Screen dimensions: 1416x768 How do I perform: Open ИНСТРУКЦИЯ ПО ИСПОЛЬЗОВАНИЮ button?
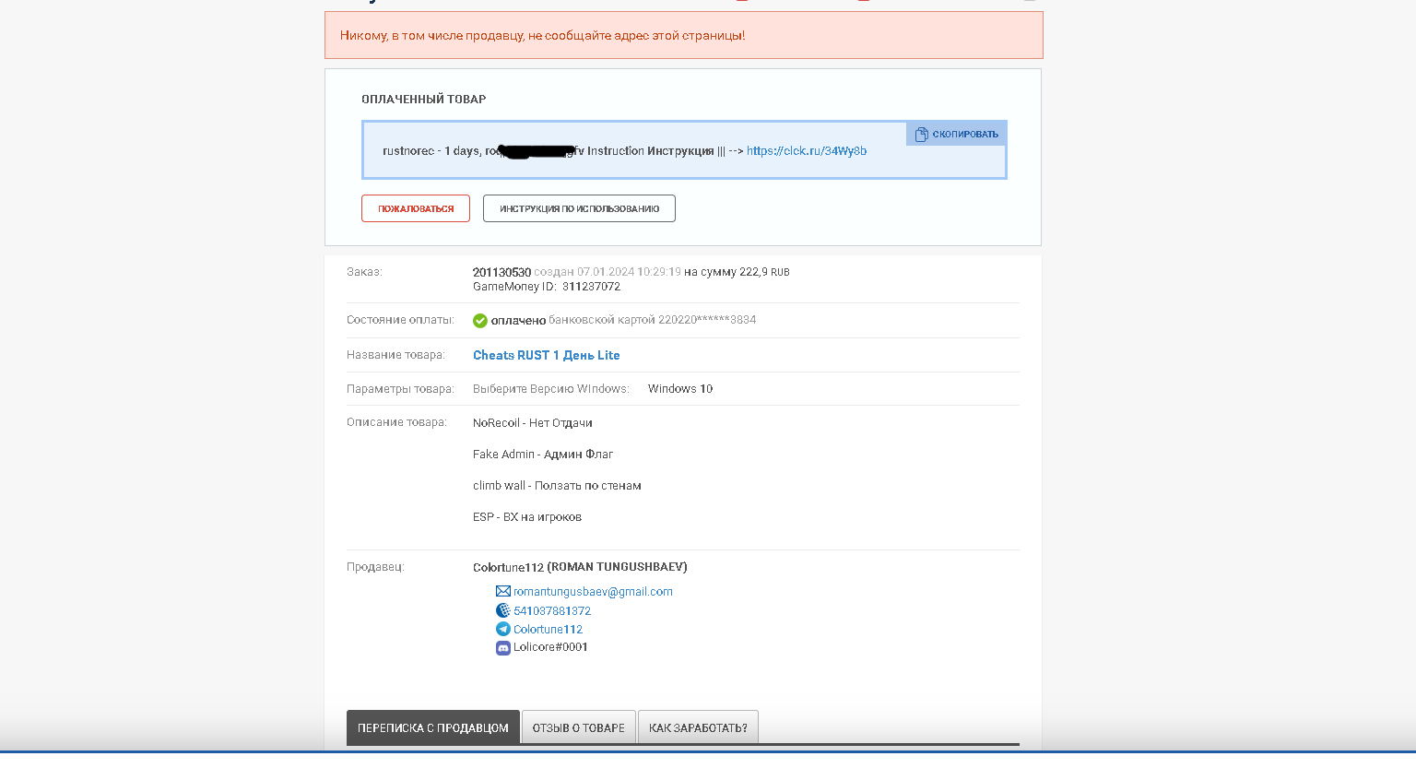coord(579,208)
